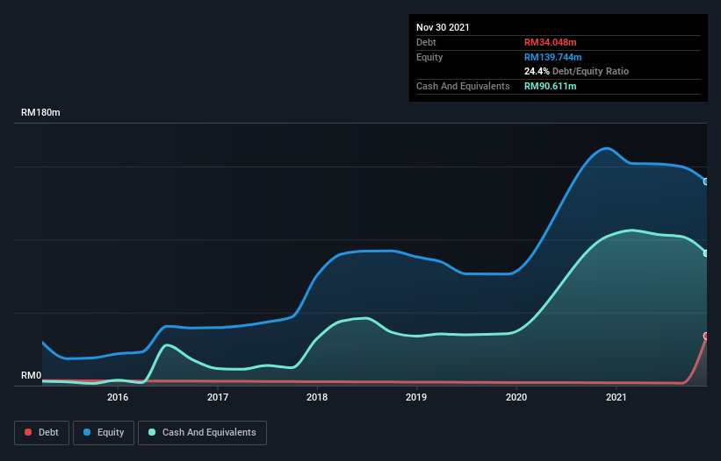The image size is (721, 461).
Task: Click the 2016 x-axis label
Action: (118, 397)
